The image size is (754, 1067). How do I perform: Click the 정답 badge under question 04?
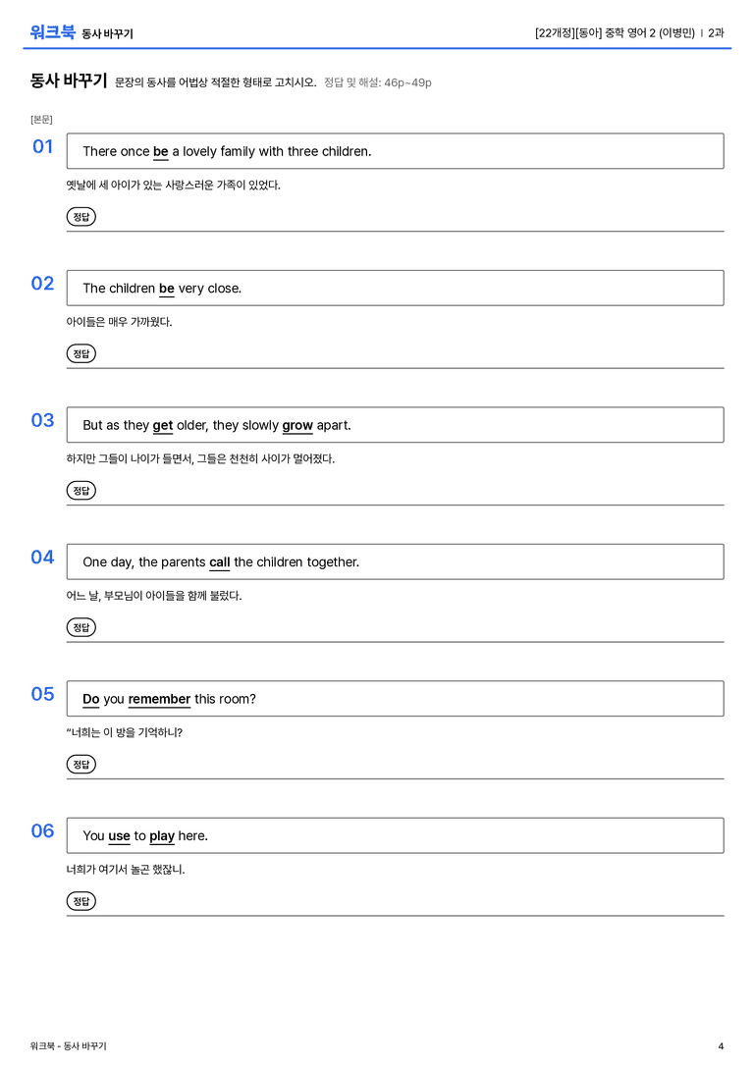[x=81, y=626]
